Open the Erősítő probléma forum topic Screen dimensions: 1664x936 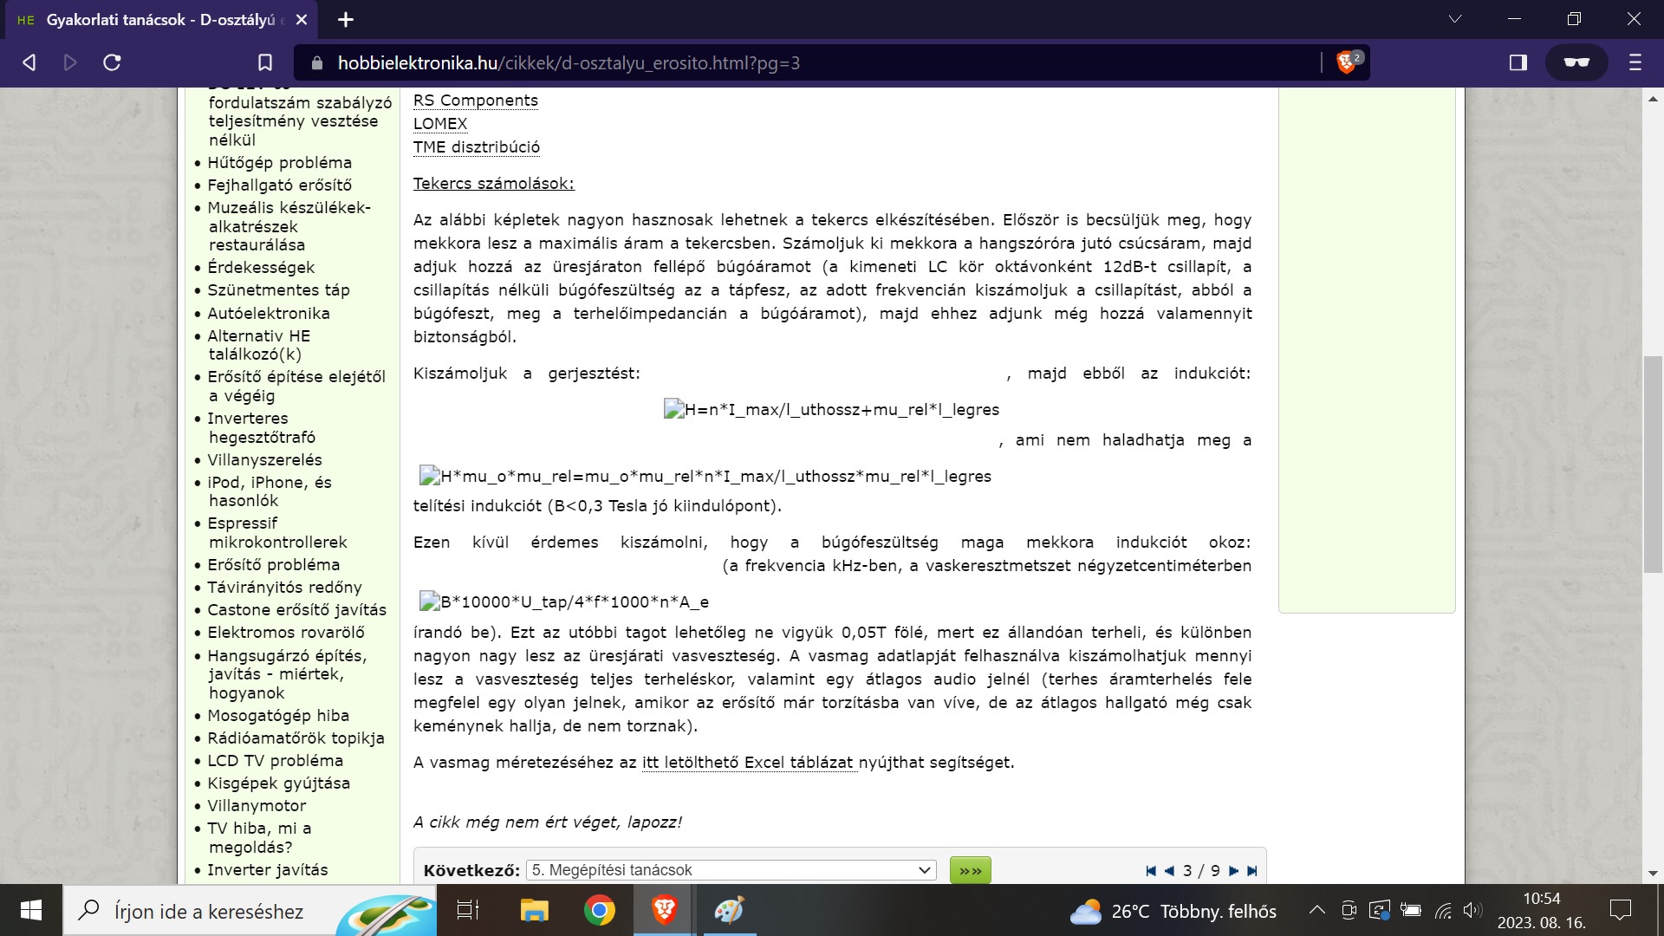273,565
